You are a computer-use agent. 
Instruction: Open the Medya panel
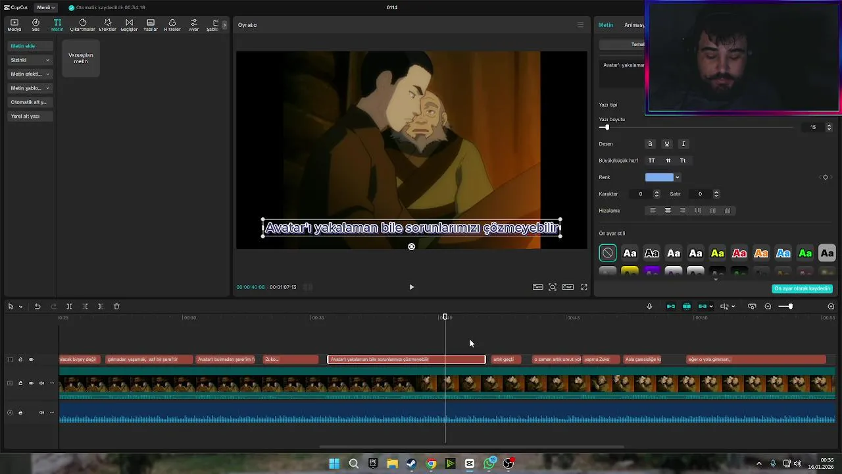click(x=14, y=25)
